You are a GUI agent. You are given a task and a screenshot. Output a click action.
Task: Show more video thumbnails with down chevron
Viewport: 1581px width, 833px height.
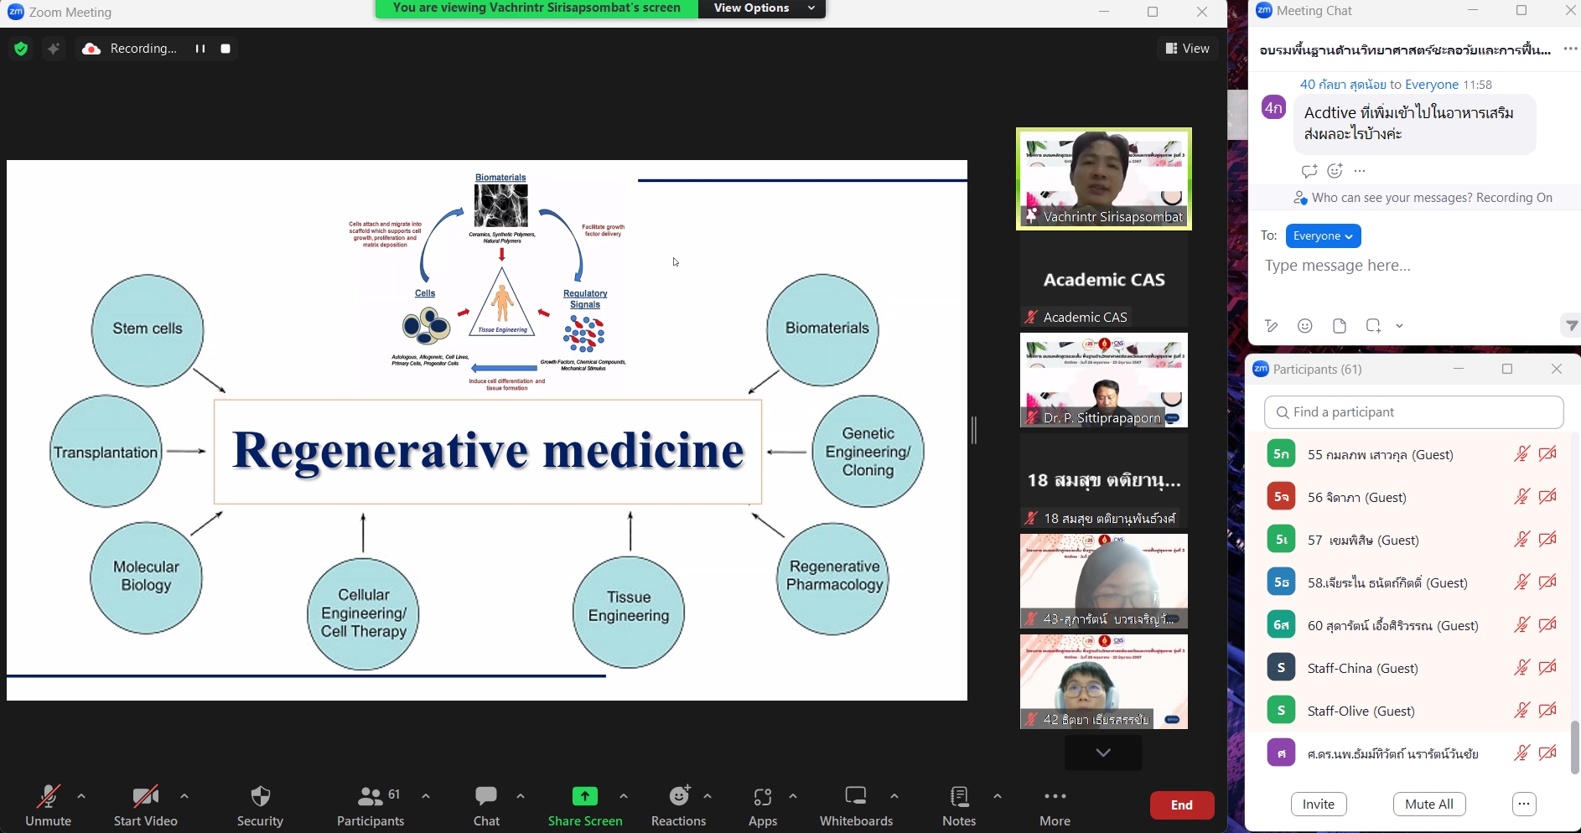click(x=1103, y=753)
